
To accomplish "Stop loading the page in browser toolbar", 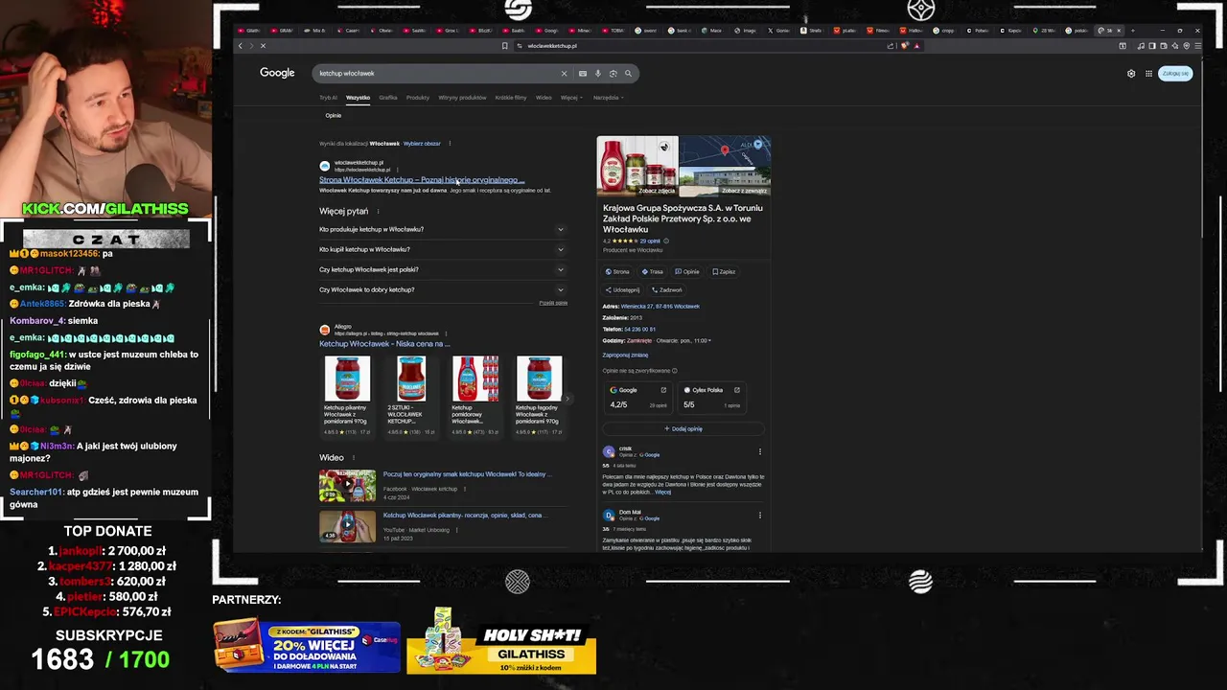I will point(263,45).
